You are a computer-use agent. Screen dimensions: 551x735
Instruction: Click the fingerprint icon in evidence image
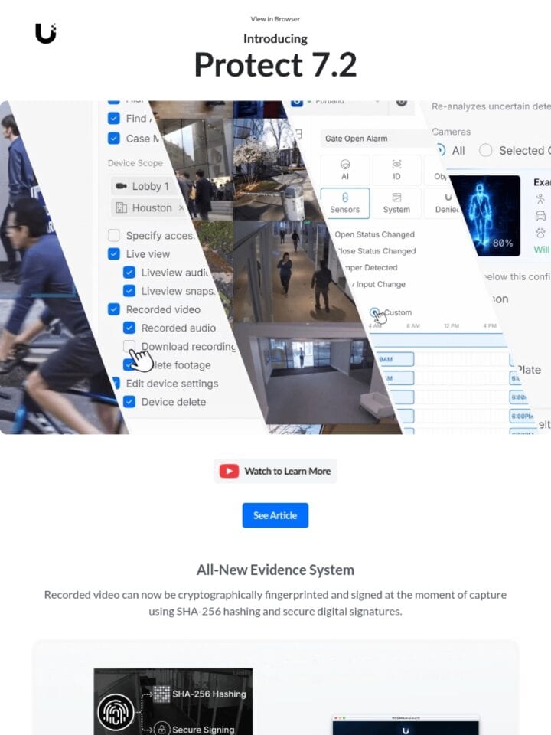[x=116, y=712]
